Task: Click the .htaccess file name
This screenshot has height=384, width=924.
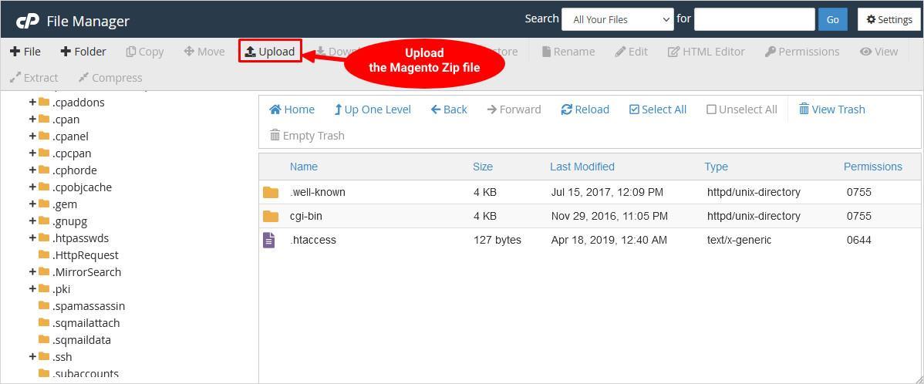Action: [x=313, y=240]
